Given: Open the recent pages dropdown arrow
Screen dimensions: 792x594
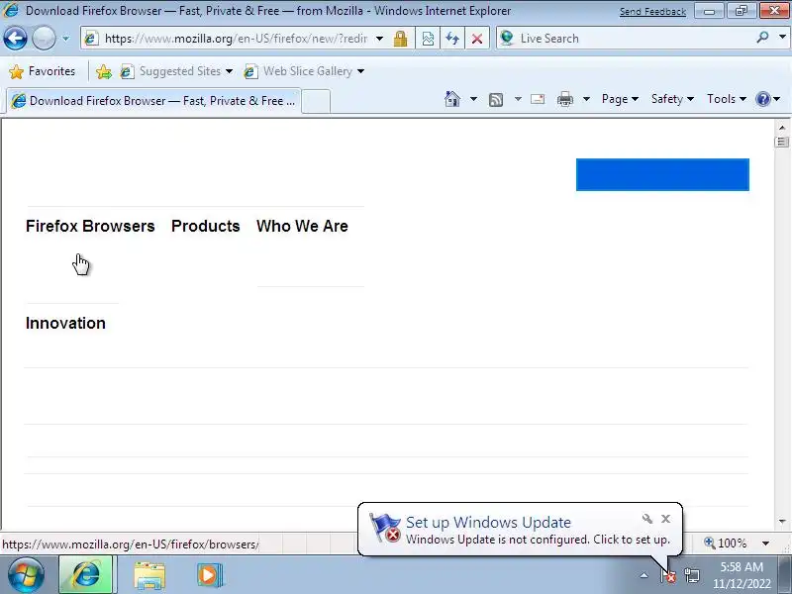Looking at the screenshot, I should pyautogui.click(x=65, y=39).
